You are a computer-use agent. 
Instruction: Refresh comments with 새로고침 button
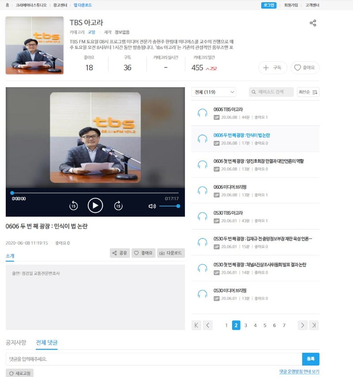coord(19,373)
